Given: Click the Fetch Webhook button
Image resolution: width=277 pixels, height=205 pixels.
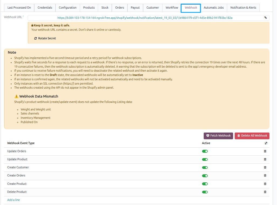Looking at the screenshot, I should coord(218,136).
